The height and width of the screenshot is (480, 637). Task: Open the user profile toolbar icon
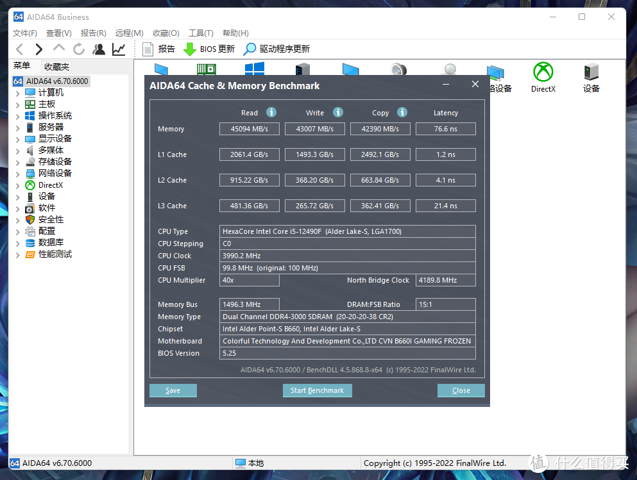[99, 49]
